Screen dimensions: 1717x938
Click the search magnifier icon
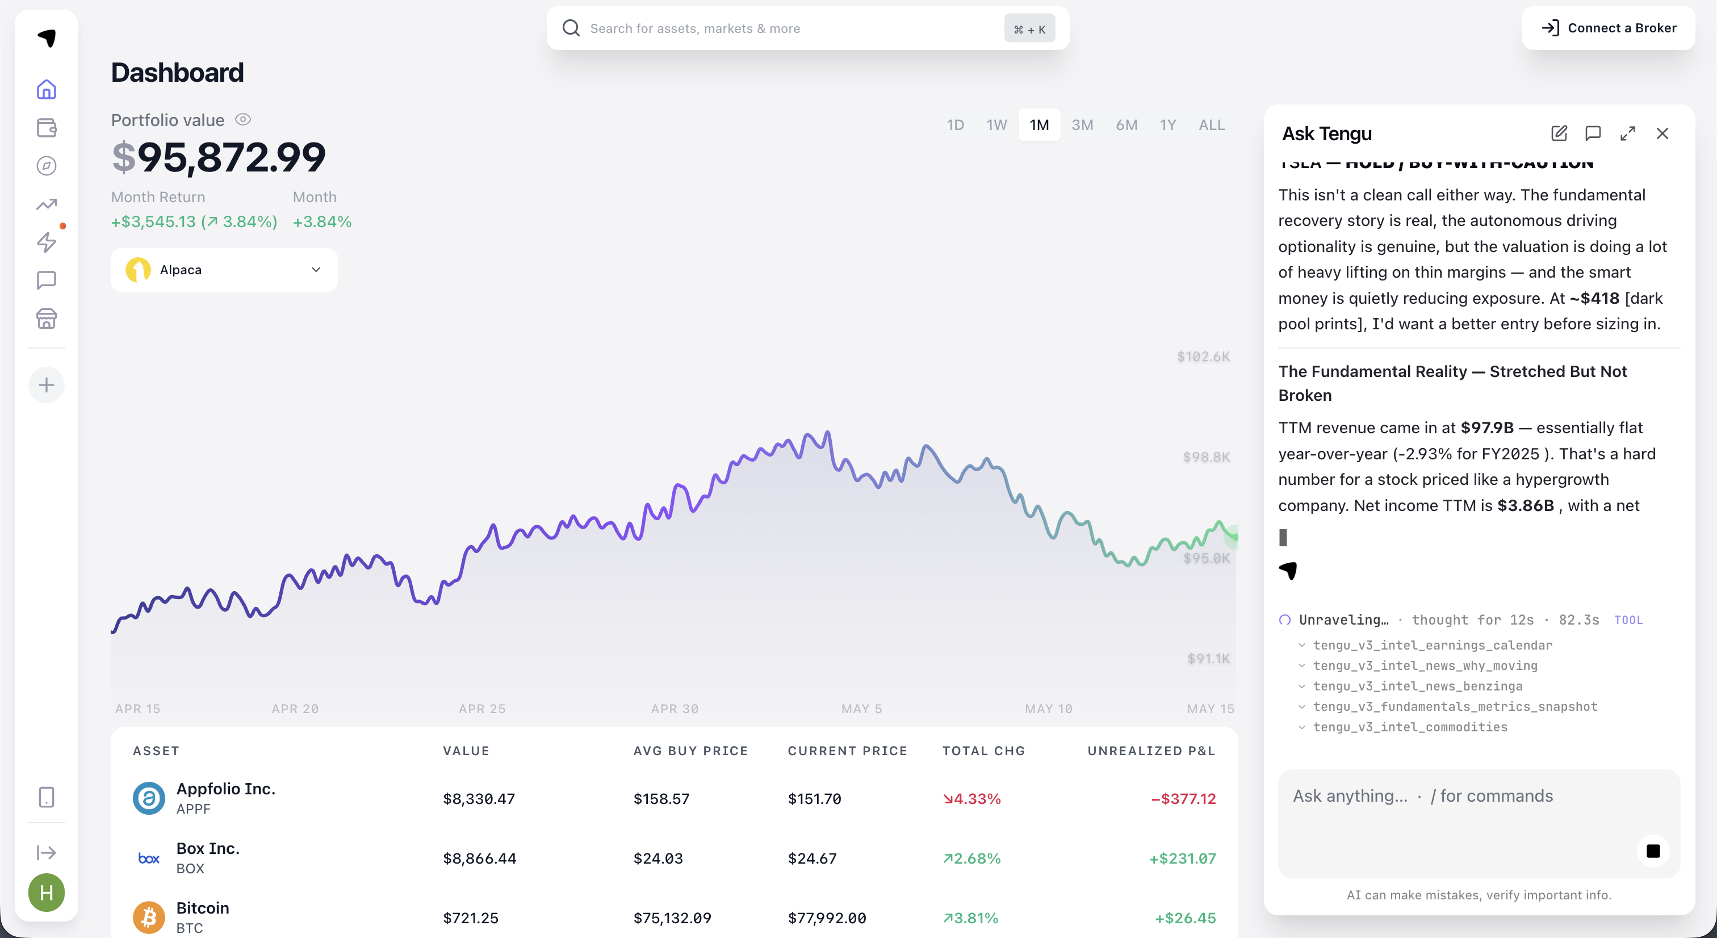click(x=571, y=28)
